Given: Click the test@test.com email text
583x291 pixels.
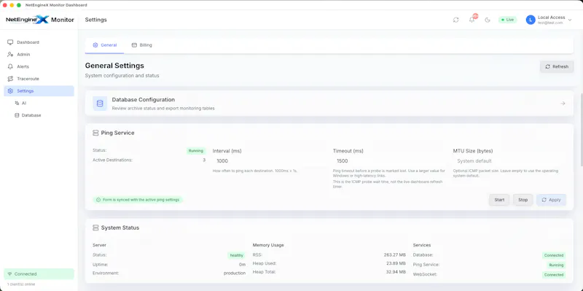Looking at the screenshot, I should coord(550,23).
